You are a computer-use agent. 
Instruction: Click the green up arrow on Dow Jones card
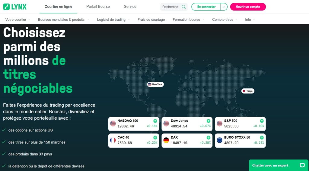tap(208, 121)
